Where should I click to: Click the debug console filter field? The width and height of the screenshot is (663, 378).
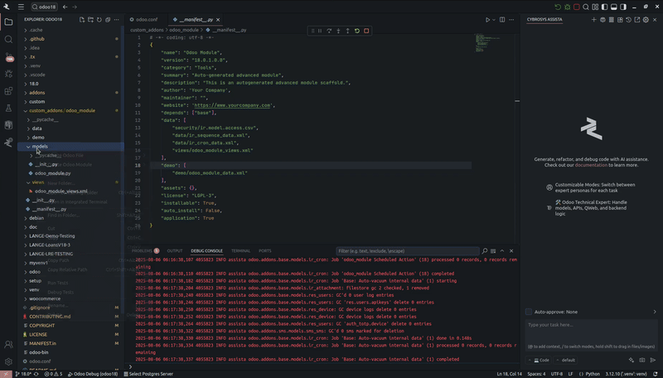point(408,251)
